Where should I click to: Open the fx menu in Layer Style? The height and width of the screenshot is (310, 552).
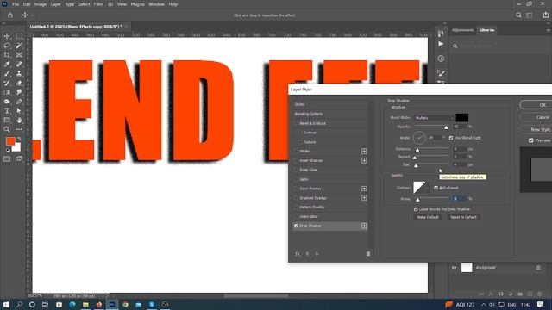pos(298,254)
